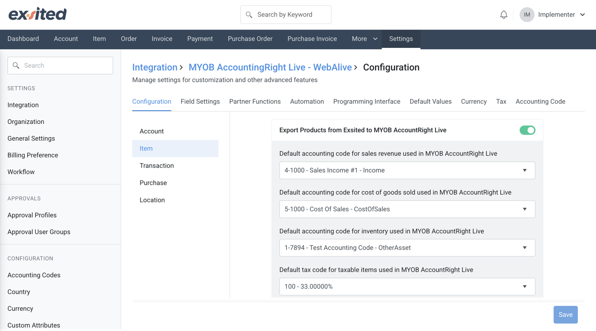Open Custom Attributes in sidebar

coord(34,325)
